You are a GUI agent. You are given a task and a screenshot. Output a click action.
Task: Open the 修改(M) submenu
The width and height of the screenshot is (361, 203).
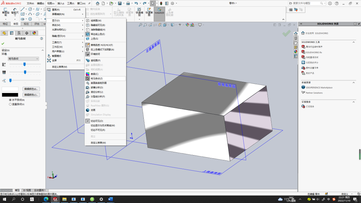pyautogui.click(x=65, y=25)
